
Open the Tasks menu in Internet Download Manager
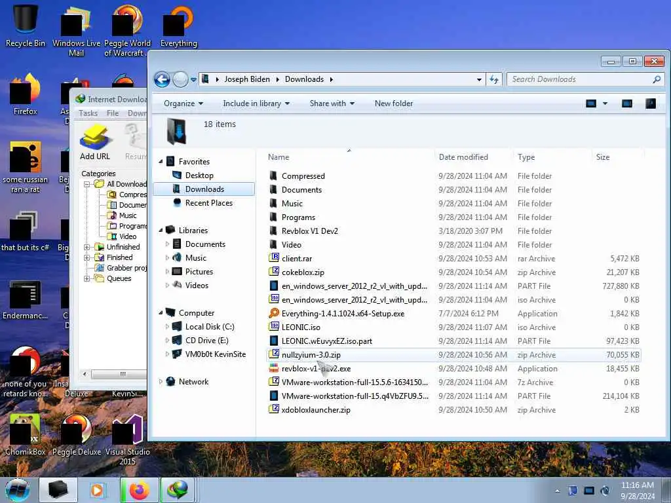tap(88, 113)
